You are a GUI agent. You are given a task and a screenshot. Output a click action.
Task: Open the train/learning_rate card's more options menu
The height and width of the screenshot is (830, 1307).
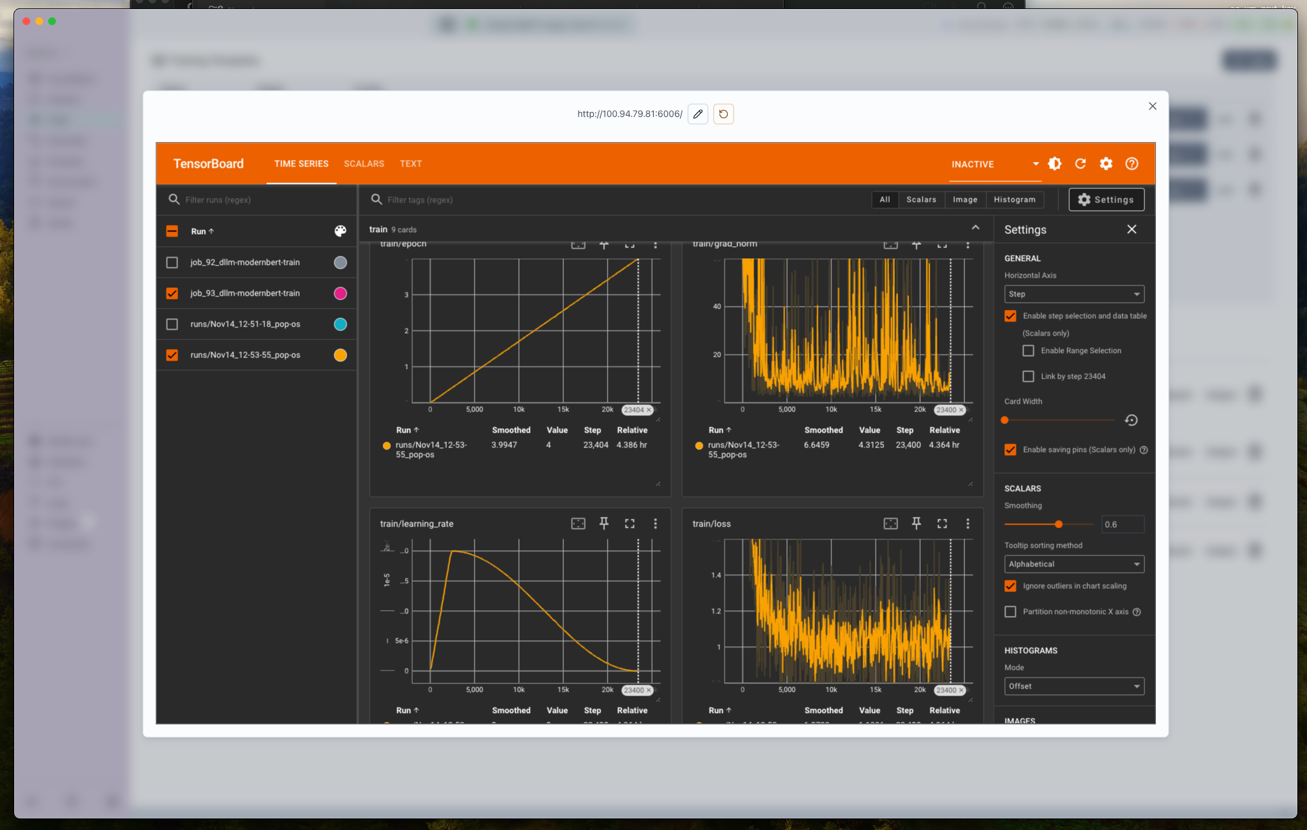pos(655,523)
